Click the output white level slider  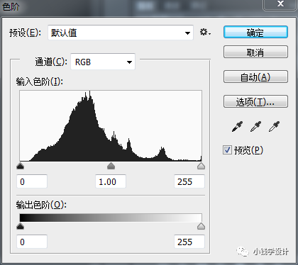(201, 226)
